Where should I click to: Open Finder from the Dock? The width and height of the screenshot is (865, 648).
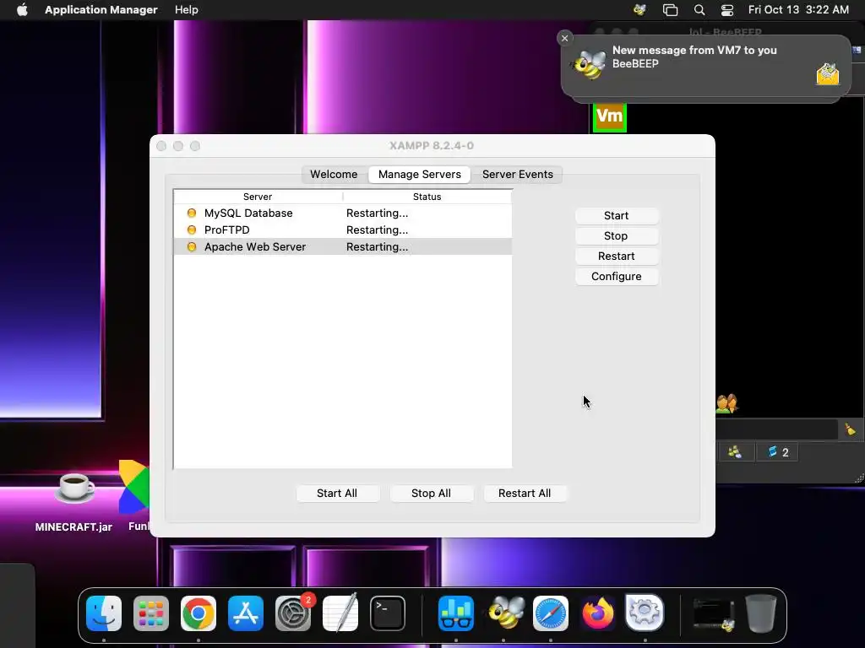[104, 613]
